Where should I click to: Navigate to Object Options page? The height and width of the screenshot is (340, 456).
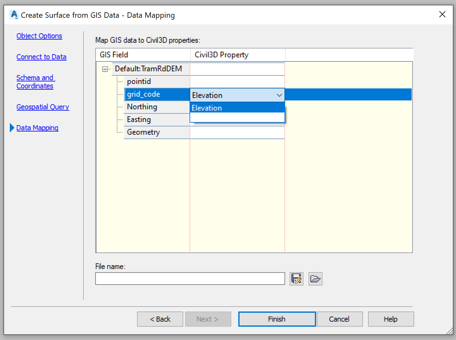coord(39,36)
